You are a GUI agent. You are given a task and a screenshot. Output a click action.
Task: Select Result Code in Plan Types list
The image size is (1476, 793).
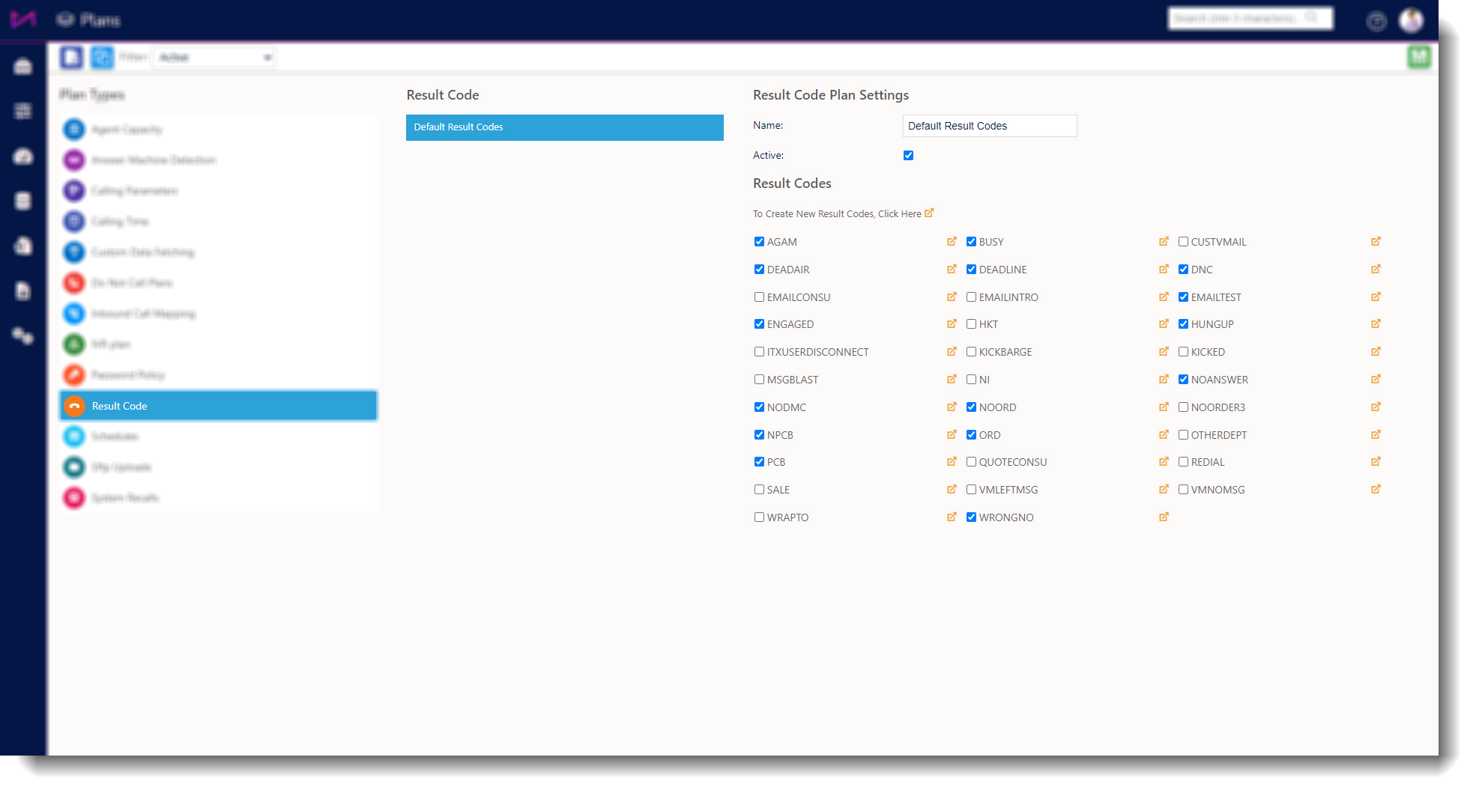[218, 406]
